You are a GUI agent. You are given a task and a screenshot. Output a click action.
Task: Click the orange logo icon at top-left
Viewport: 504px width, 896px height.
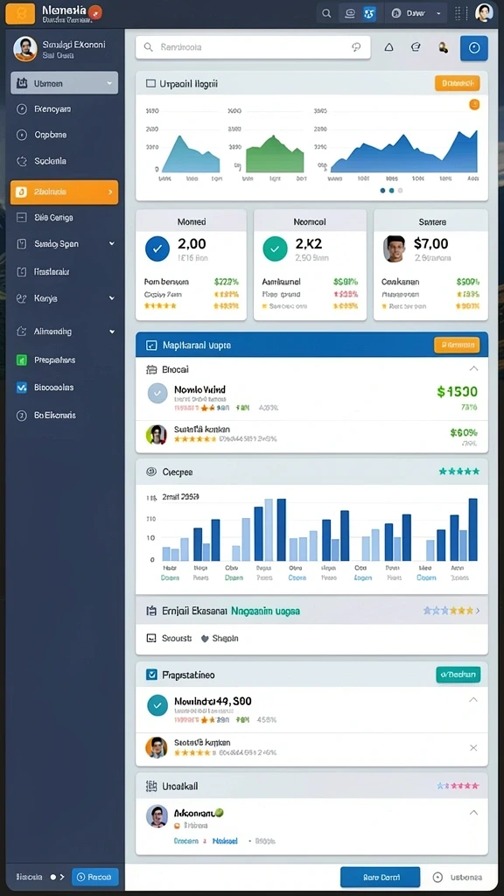coord(20,13)
